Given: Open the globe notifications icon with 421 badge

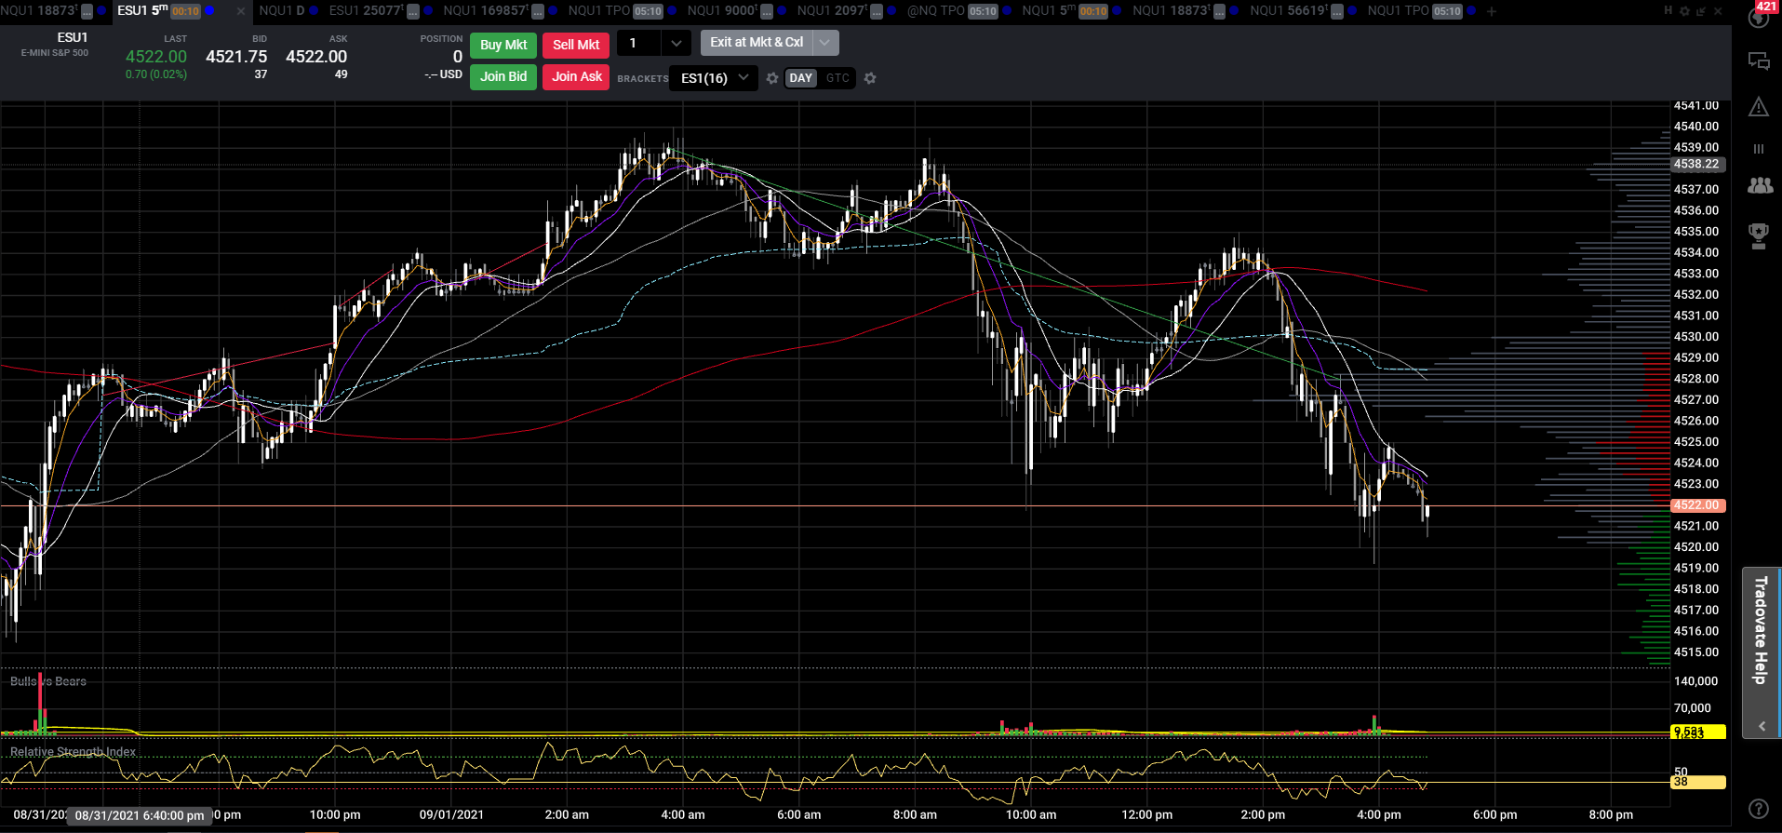Looking at the screenshot, I should pyautogui.click(x=1759, y=17).
